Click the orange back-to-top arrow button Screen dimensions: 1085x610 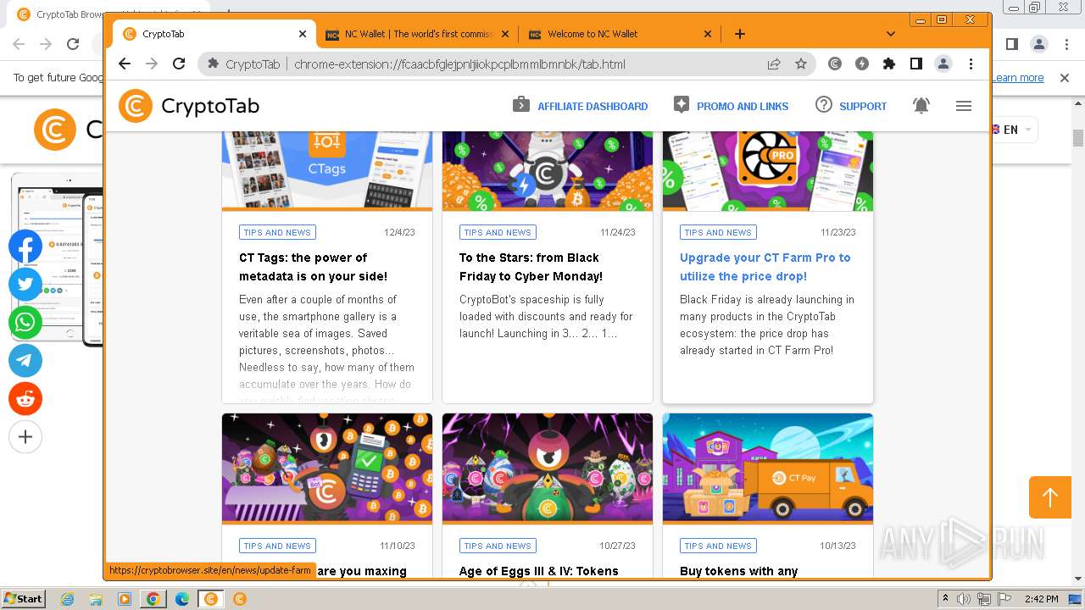(x=1050, y=497)
